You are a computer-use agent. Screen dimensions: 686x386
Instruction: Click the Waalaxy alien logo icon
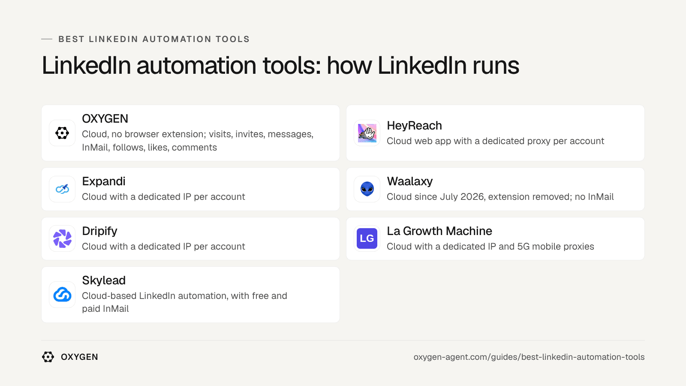coord(367,189)
